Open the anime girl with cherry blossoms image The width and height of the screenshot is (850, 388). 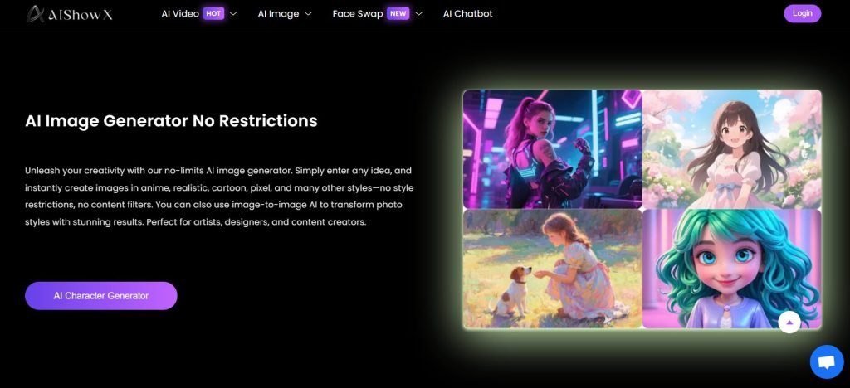click(731, 148)
